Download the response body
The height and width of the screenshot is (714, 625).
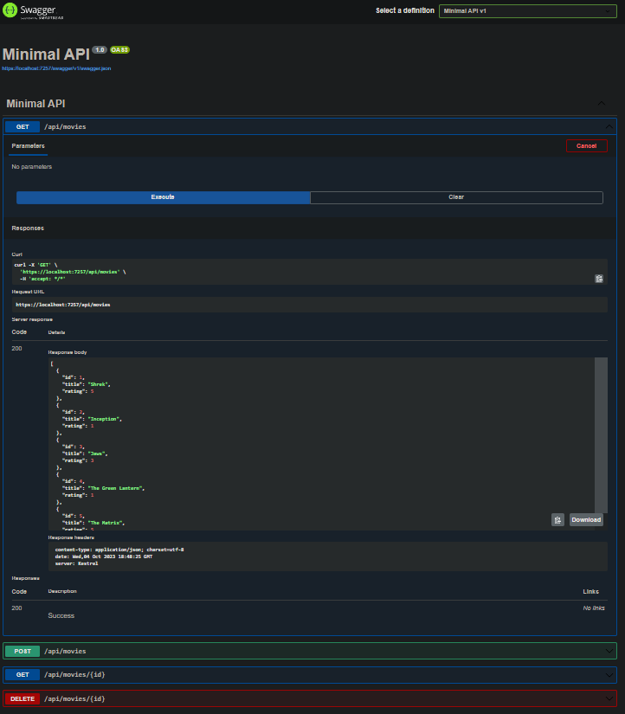(x=585, y=519)
